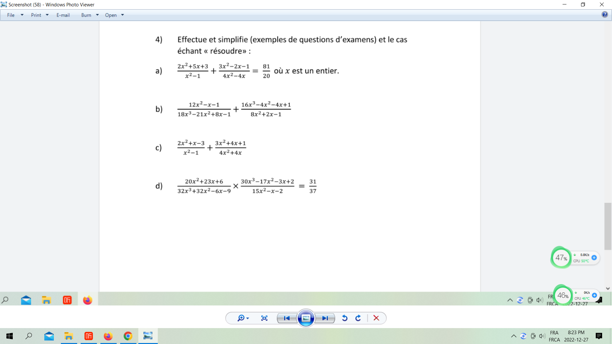Launch Firefox from the Windows taskbar
This screenshot has height=344, width=612.
[108, 336]
